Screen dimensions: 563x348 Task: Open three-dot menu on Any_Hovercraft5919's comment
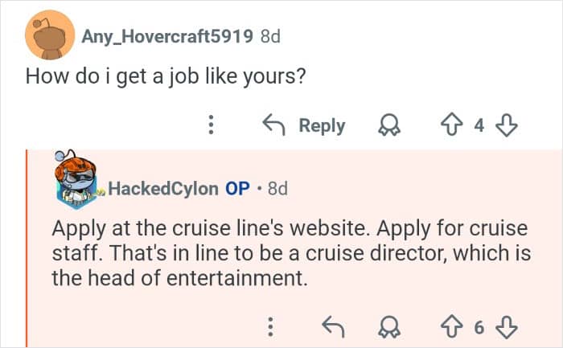point(212,125)
